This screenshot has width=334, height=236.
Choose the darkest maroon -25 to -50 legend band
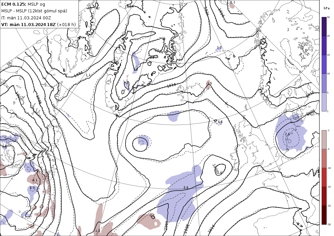point(324,215)
